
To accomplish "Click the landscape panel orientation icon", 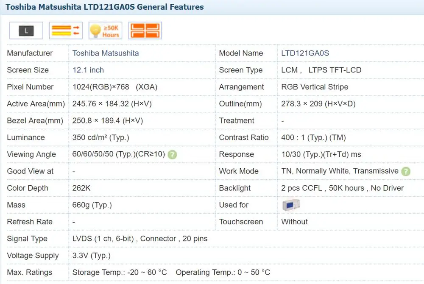I will (x=26, y=31).
